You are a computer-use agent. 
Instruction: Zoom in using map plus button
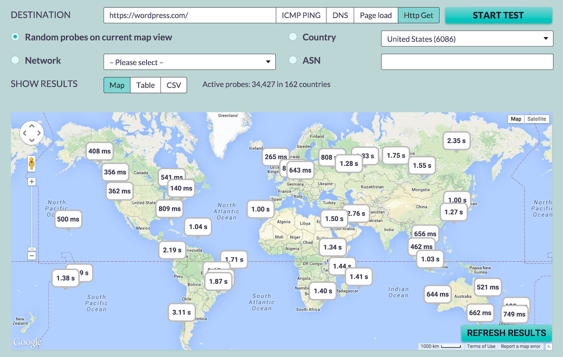32,182
